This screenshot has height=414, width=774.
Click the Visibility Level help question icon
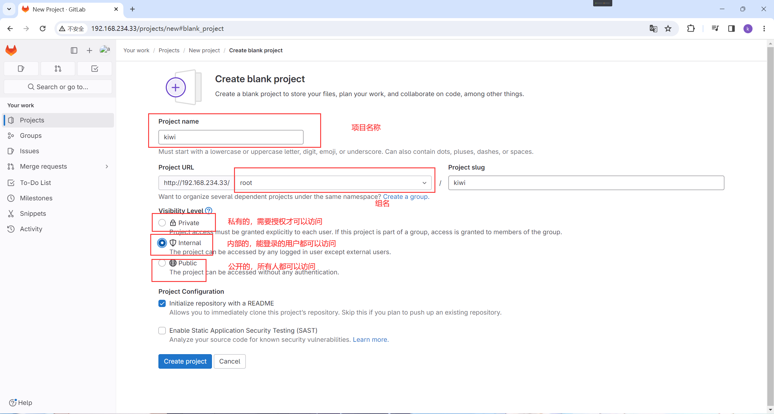coord(209,211)
